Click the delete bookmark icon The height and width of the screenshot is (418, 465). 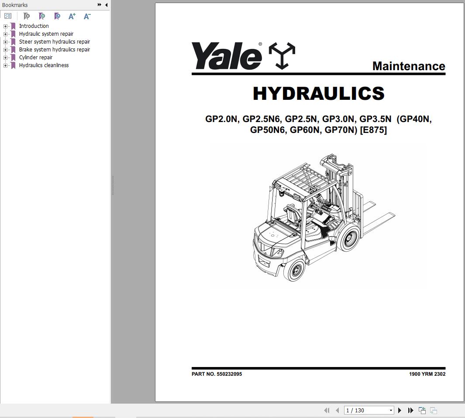pos(27,16)
